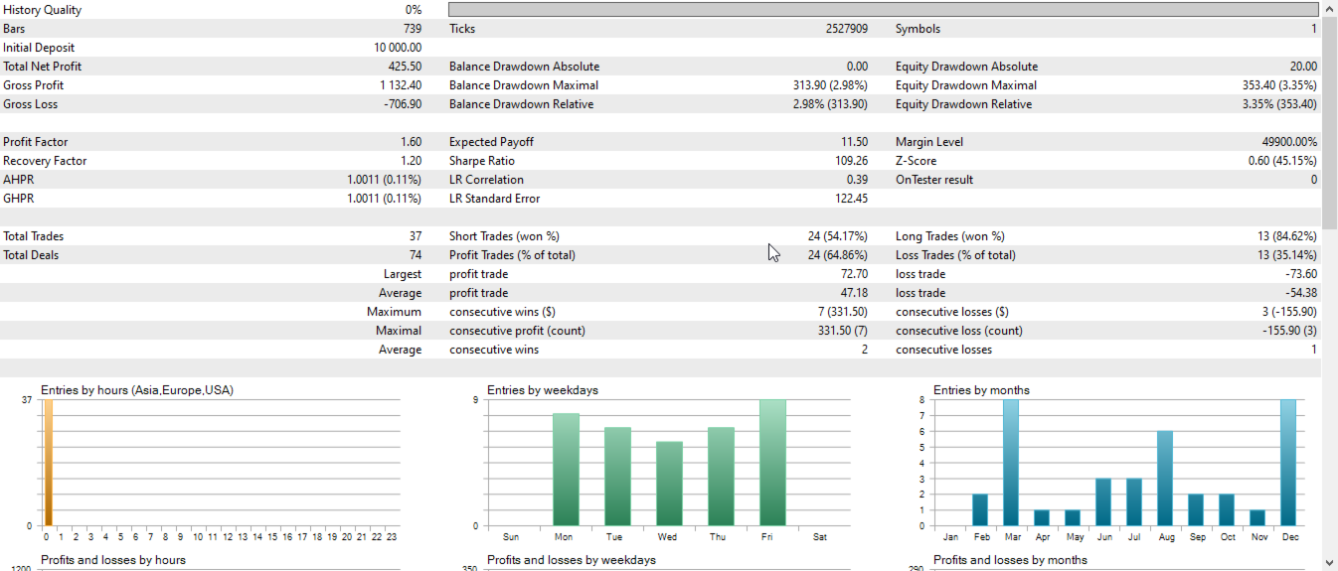Click the Nov bar in Entries by months

(x=1257, y=518)
